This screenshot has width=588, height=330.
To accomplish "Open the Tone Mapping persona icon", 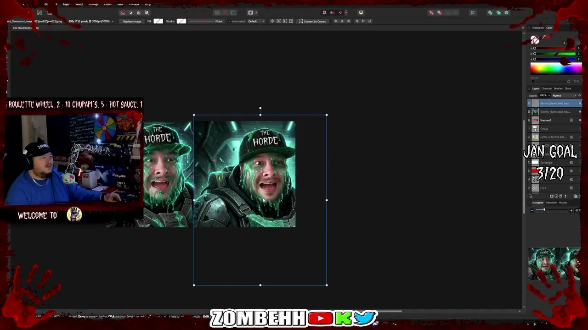I will (147, 12).
